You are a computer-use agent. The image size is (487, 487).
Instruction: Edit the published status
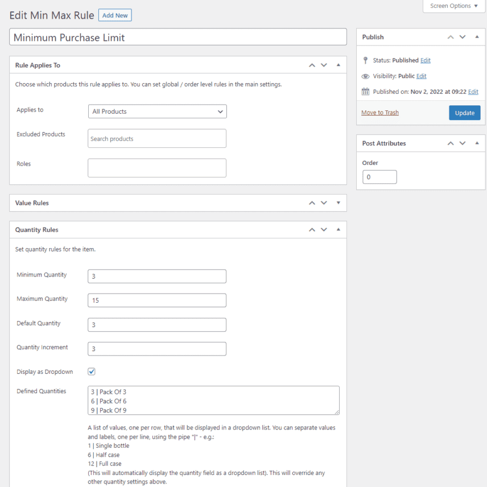click(x=425, y=60)
